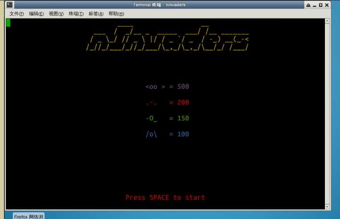
Task: Minimize the ninvaders terminal window
Action: (315, 5)
